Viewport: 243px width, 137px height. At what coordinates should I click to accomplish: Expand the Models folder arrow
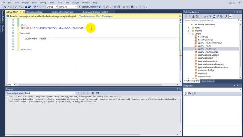pos(189,30)
